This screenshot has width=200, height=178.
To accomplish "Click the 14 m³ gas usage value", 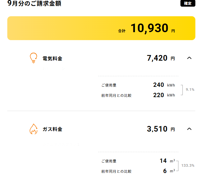I will (x=167, y=161).
